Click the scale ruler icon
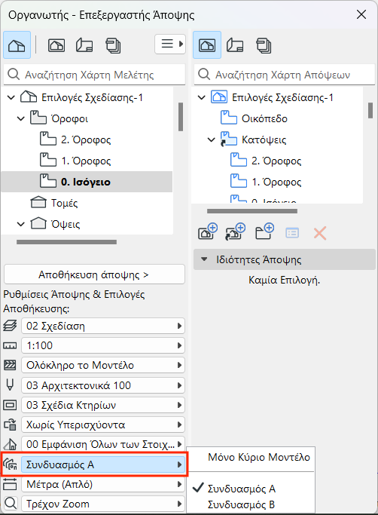This screenshot has height=515, width=378. point(10,345)
